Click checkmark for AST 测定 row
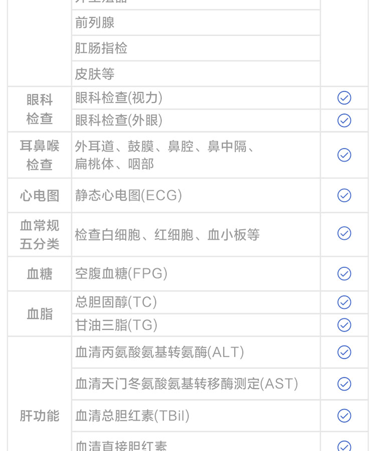The width and height of the screenshot is (376, 451). pos(344,384)
